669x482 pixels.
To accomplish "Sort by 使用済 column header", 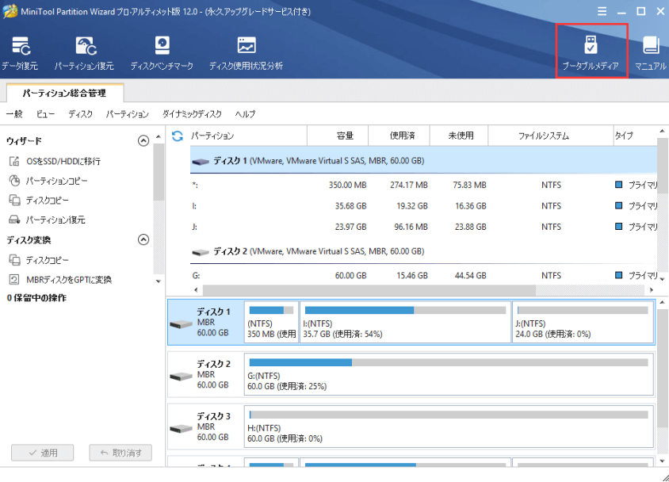I will pyautogui.click(x=399, y=136).
